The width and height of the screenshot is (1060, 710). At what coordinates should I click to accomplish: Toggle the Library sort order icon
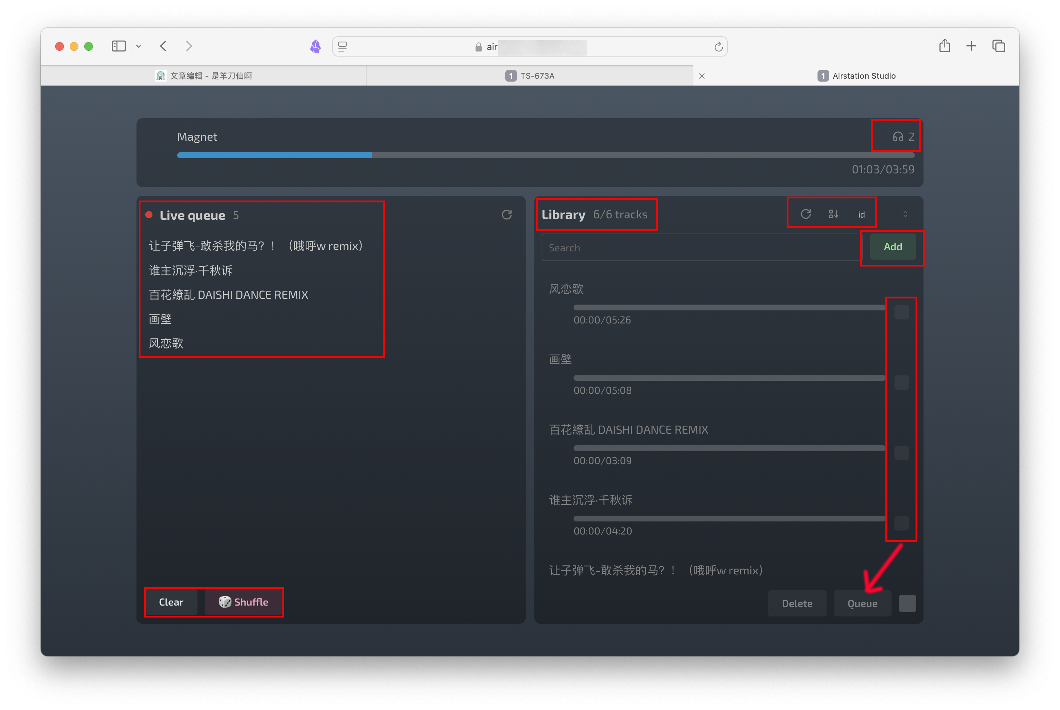(x=833, y=214)
